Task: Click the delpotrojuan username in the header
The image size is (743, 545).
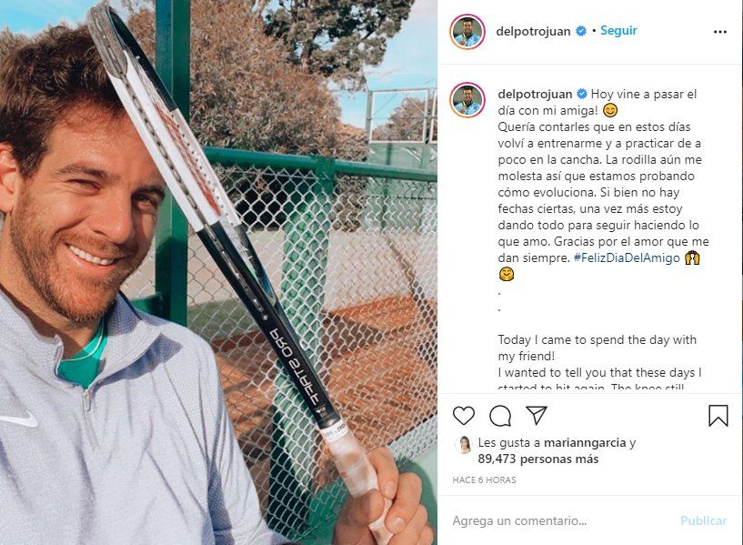Action: click(533, 31)
